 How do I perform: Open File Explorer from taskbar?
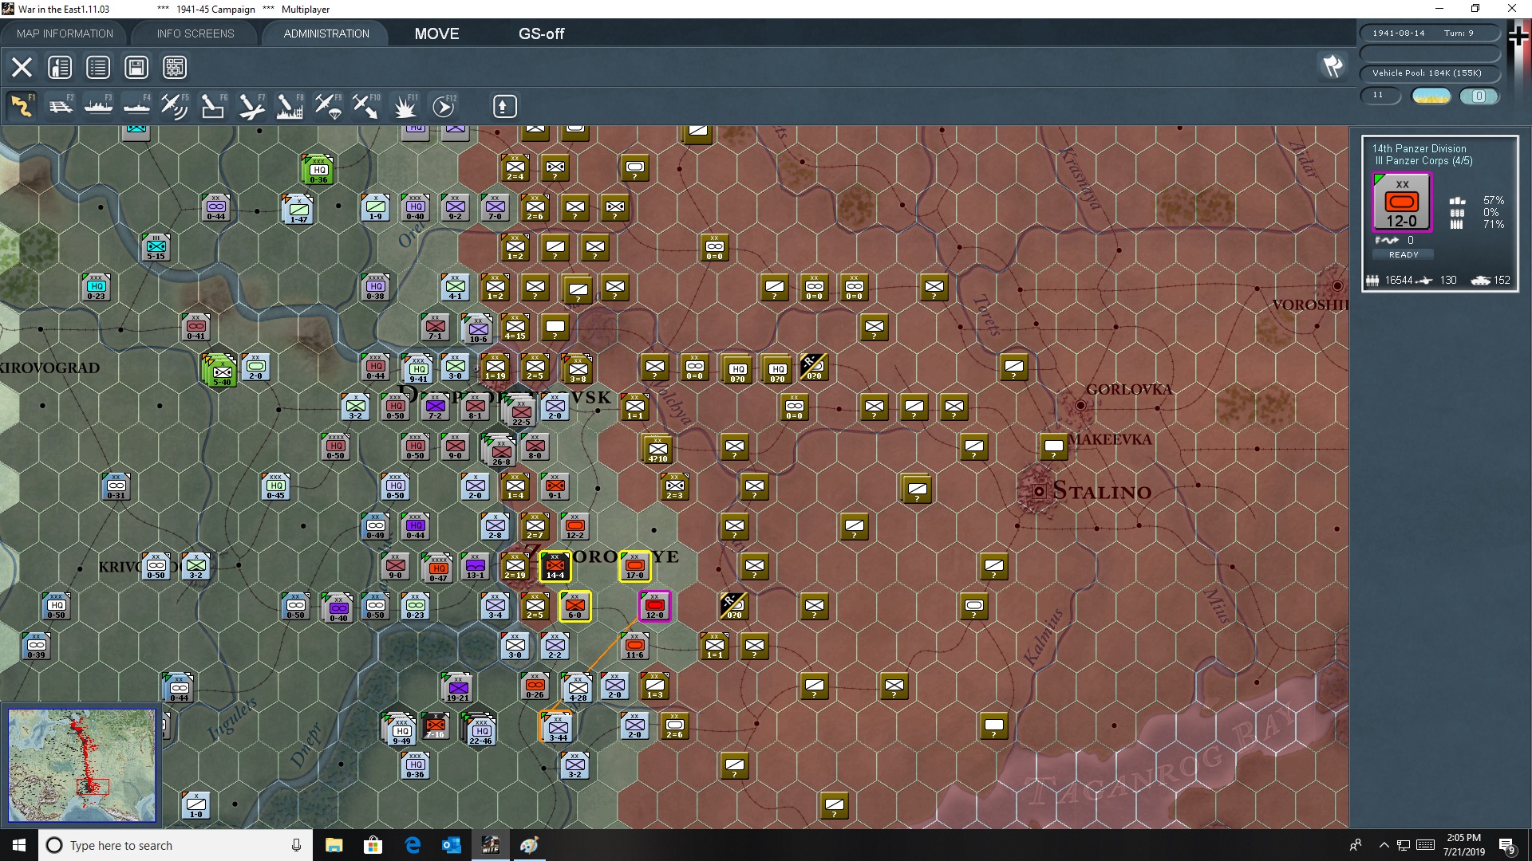tap(334, 845)
